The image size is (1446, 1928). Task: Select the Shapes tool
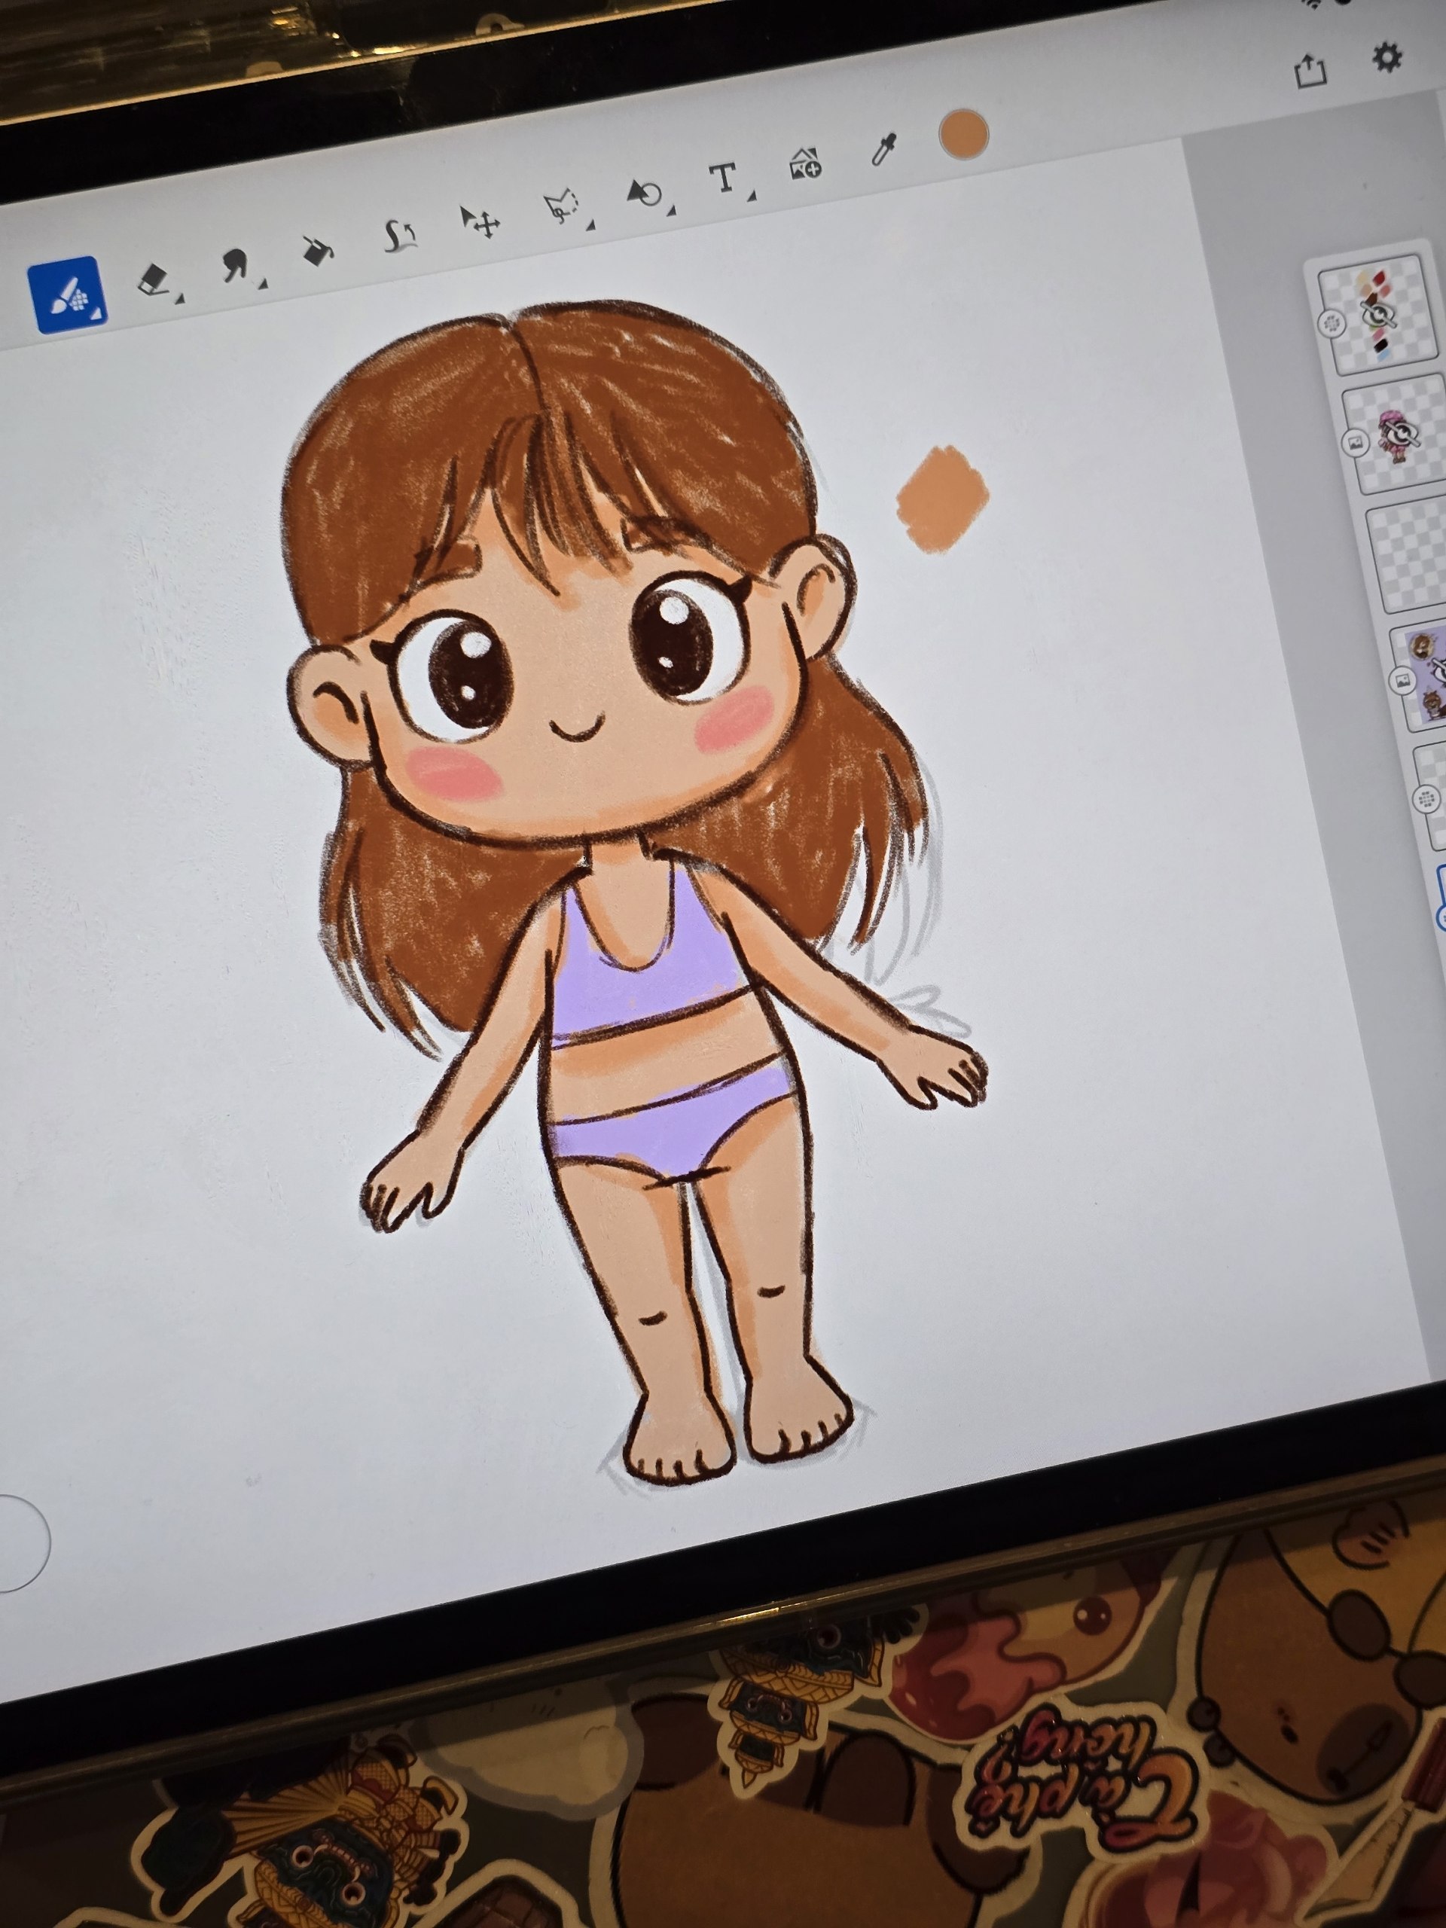(x=646, y=193)
